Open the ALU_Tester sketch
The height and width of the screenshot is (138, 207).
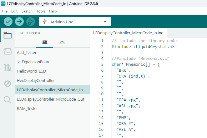pyautogui.click(x=27, y=52)
